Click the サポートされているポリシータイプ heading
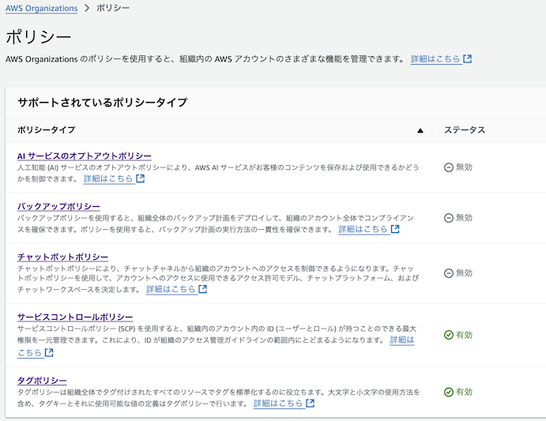Viewport: 546px width, 421px height. coord(103,103)
